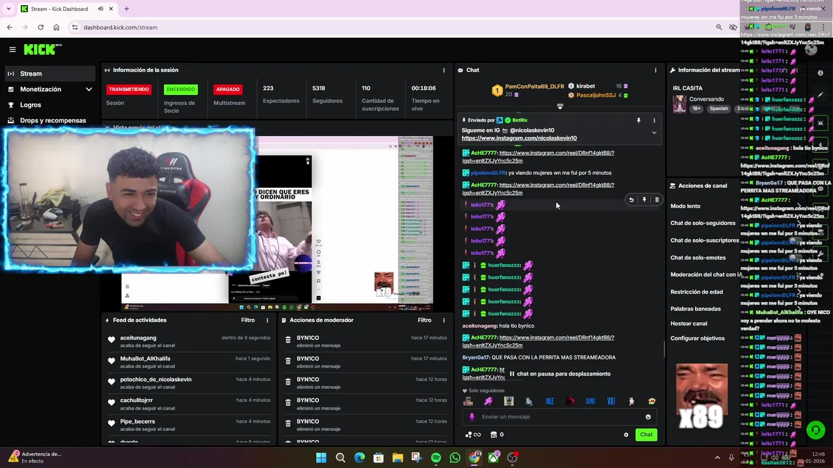Collapse the pinned message with the chevron
The image size is (833, 468).
click(654, 133)
